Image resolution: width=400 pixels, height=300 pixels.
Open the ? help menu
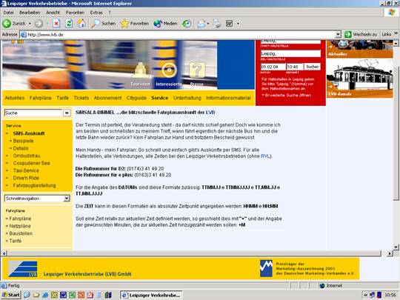pyautogui.click(x=110, y=13)
